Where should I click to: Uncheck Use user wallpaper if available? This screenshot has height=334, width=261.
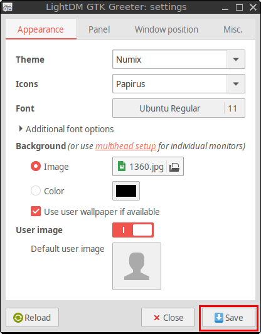click(x=36, y=212)
